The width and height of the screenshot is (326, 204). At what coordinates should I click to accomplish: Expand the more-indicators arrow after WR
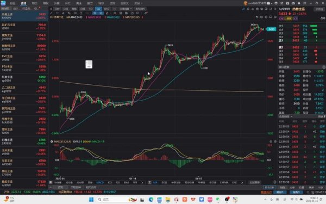pos(142,183)
